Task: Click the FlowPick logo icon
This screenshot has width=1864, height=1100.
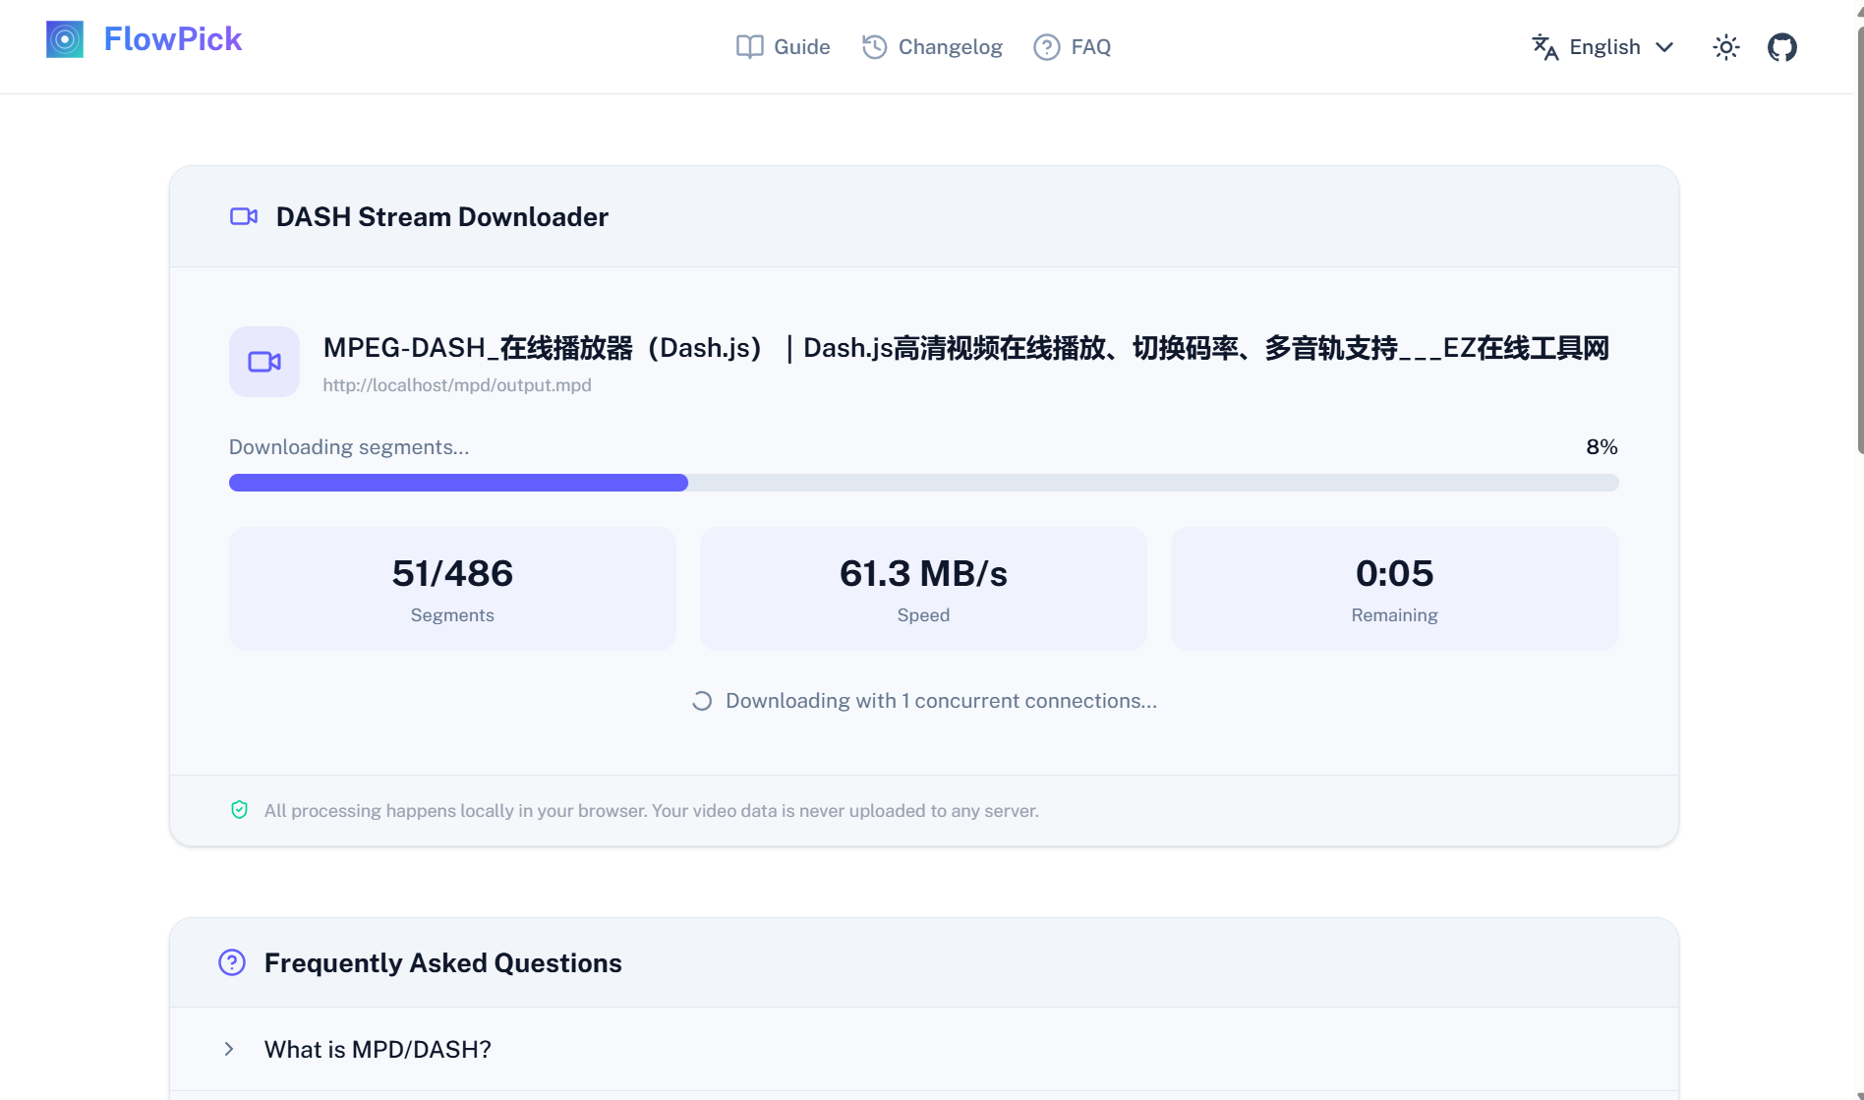Action: tap(65, 39)
